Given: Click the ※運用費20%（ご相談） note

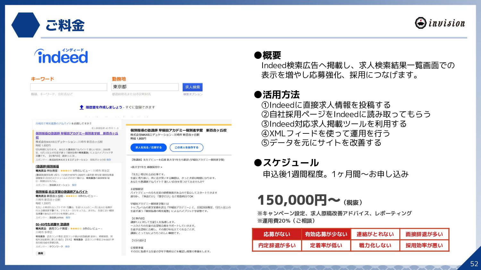Looking at the screenshot, I should pyautogui.click(x=287, y=221).
